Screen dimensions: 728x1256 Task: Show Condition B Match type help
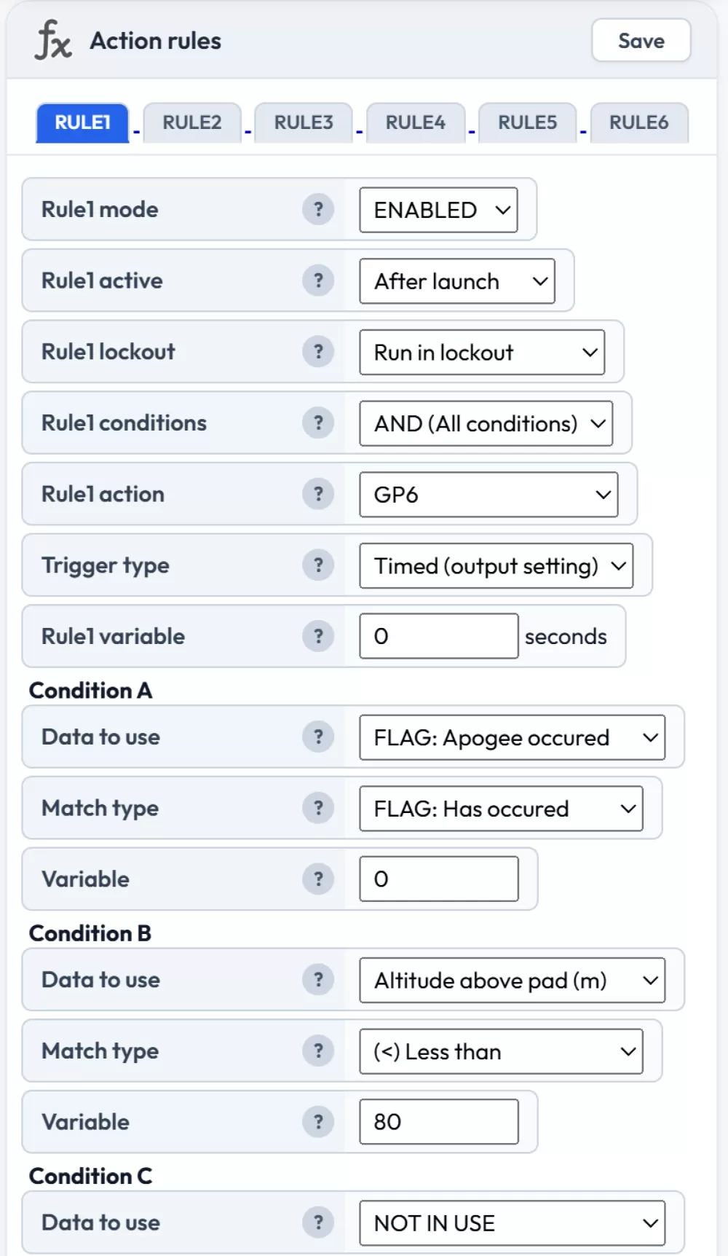pos(318,1051)
